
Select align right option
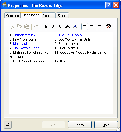[x=99, y=27]
